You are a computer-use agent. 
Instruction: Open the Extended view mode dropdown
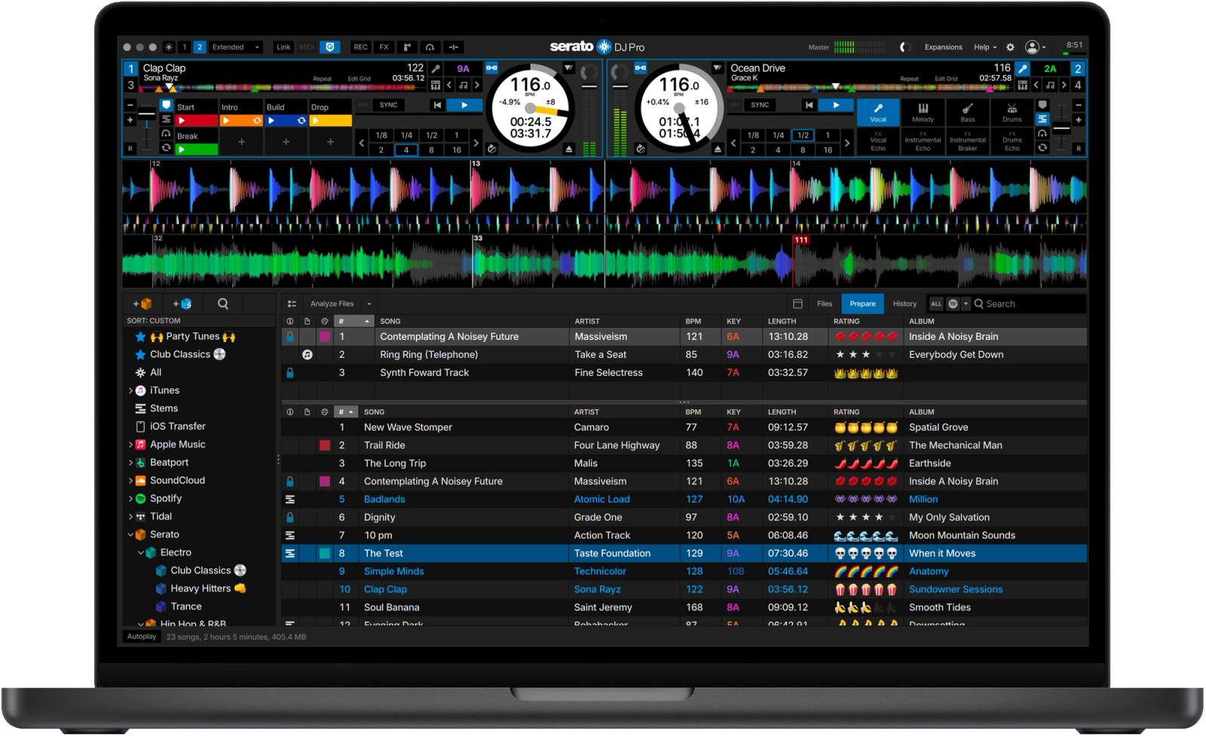pyautogui.click(x=236, y=47)
